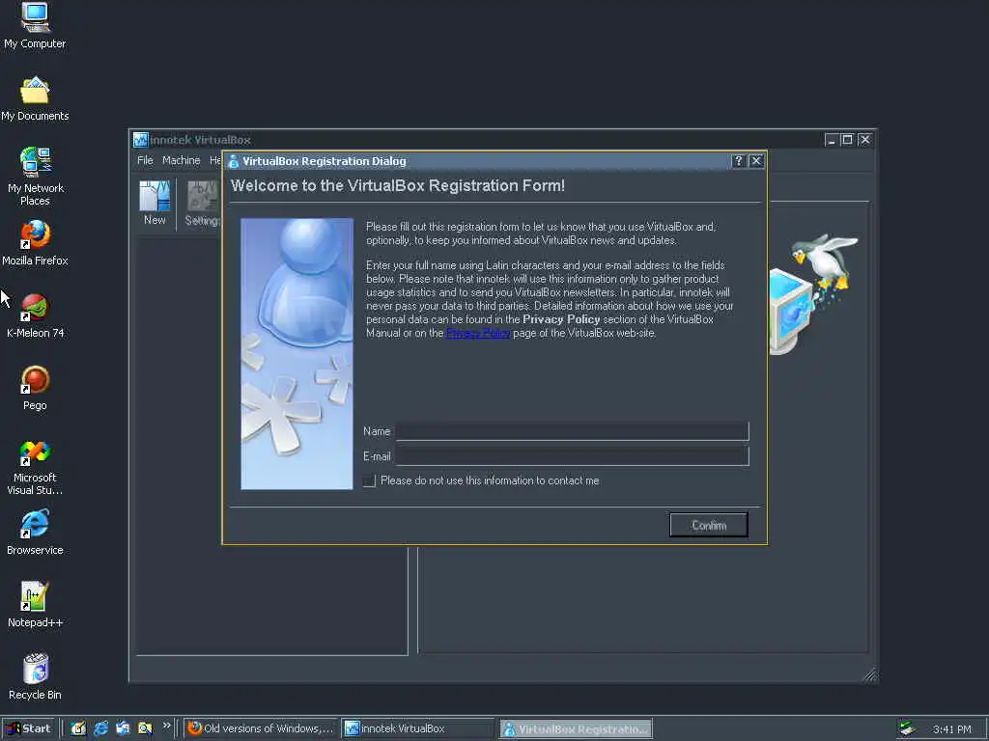Click the E-mail input field

point(572,456)
